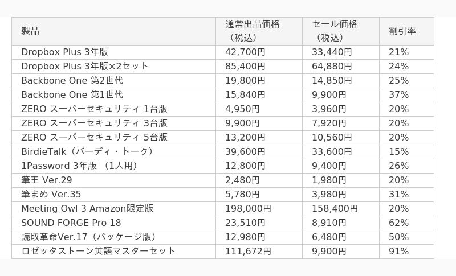
Task: Click the Dropbox Plus 3年版 product cell
Action: pos(113,52)
